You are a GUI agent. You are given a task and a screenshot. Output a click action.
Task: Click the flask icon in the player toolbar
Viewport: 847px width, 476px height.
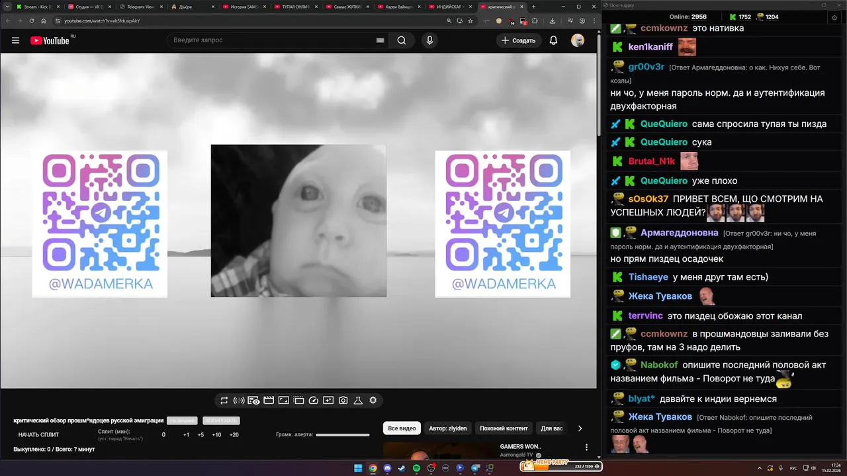click(x=358, y=401)
